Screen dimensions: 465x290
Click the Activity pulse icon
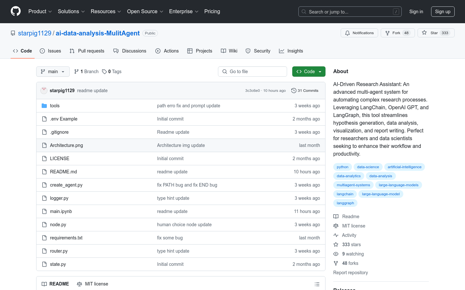coord(336,235)
